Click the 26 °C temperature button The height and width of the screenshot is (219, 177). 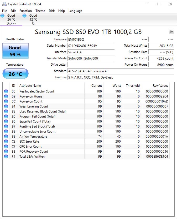pos(15,74)
